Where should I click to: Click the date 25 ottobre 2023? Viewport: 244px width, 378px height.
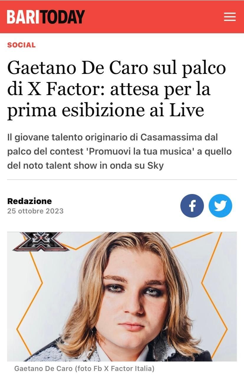[35, 211]
